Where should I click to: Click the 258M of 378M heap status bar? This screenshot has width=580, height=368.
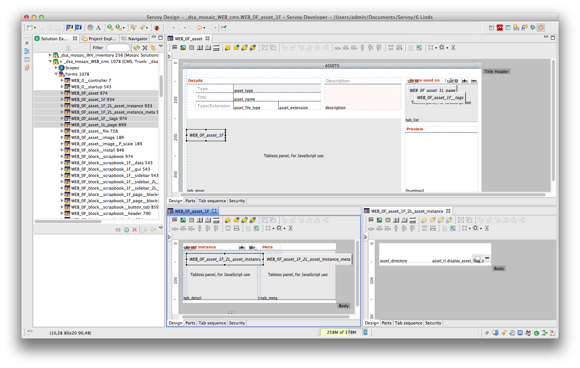(341, 332)
